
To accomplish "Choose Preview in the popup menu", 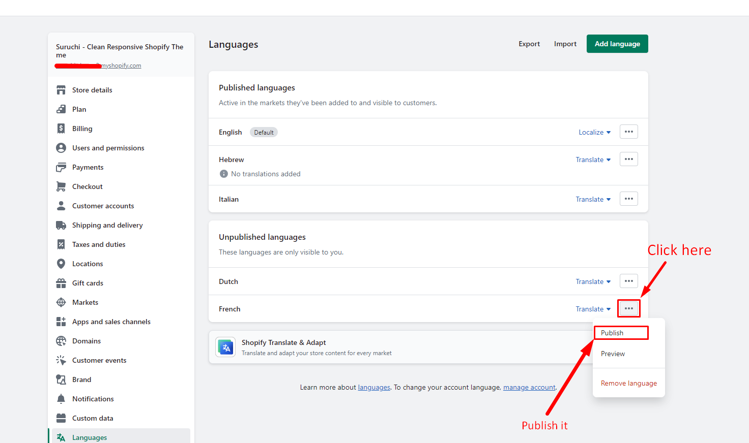I will [x=613, y=354].
